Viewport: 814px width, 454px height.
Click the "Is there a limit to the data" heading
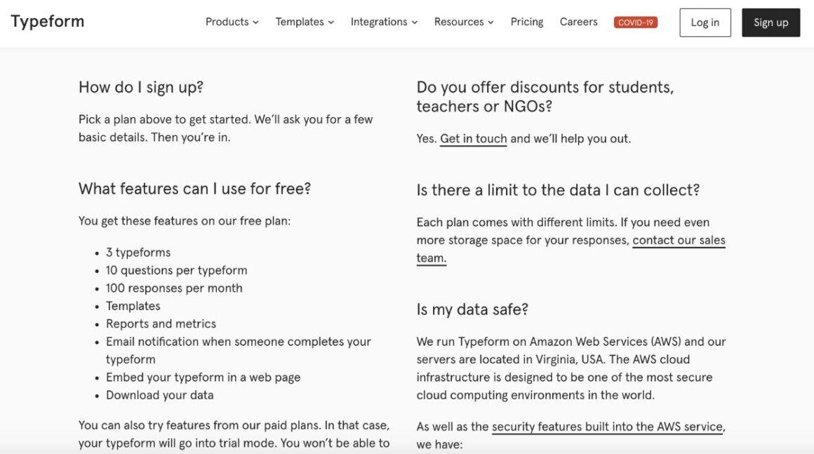click(558, 190)
